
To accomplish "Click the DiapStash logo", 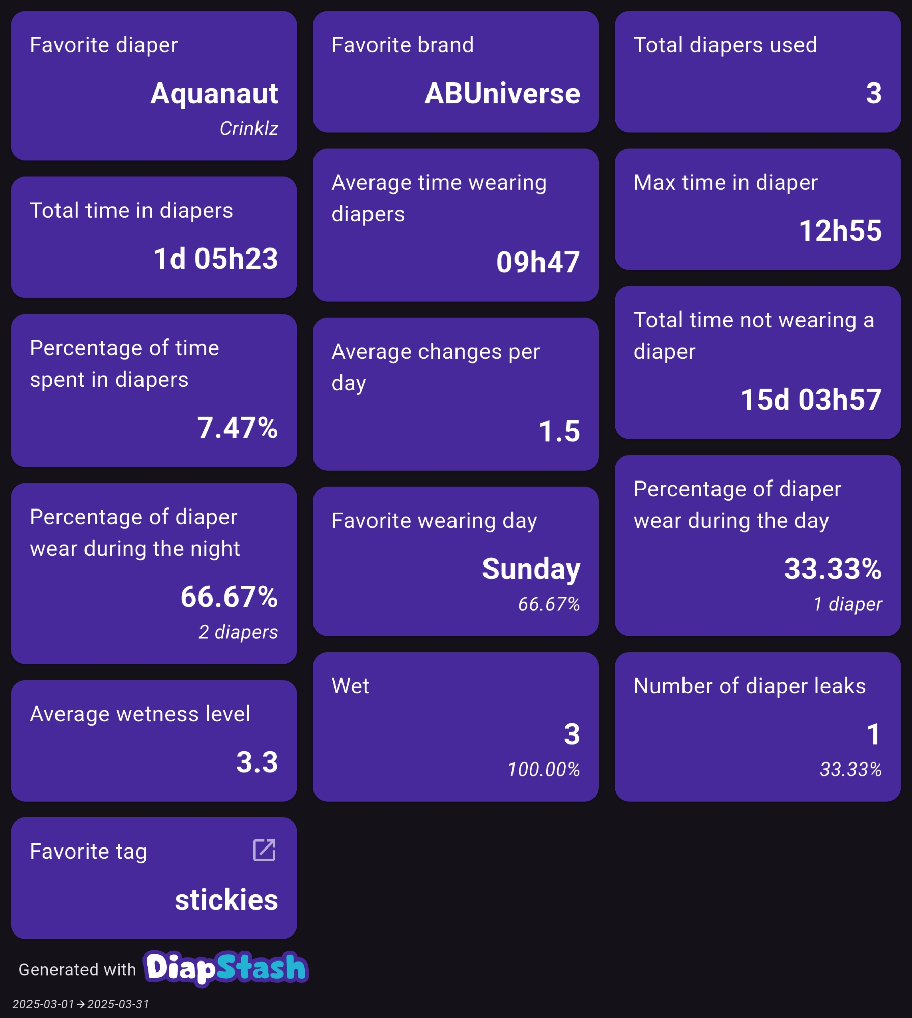I will (x=226, y=968).
